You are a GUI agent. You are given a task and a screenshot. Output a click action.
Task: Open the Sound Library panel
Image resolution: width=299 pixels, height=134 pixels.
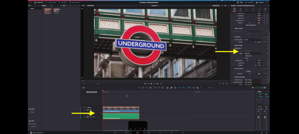74,2
